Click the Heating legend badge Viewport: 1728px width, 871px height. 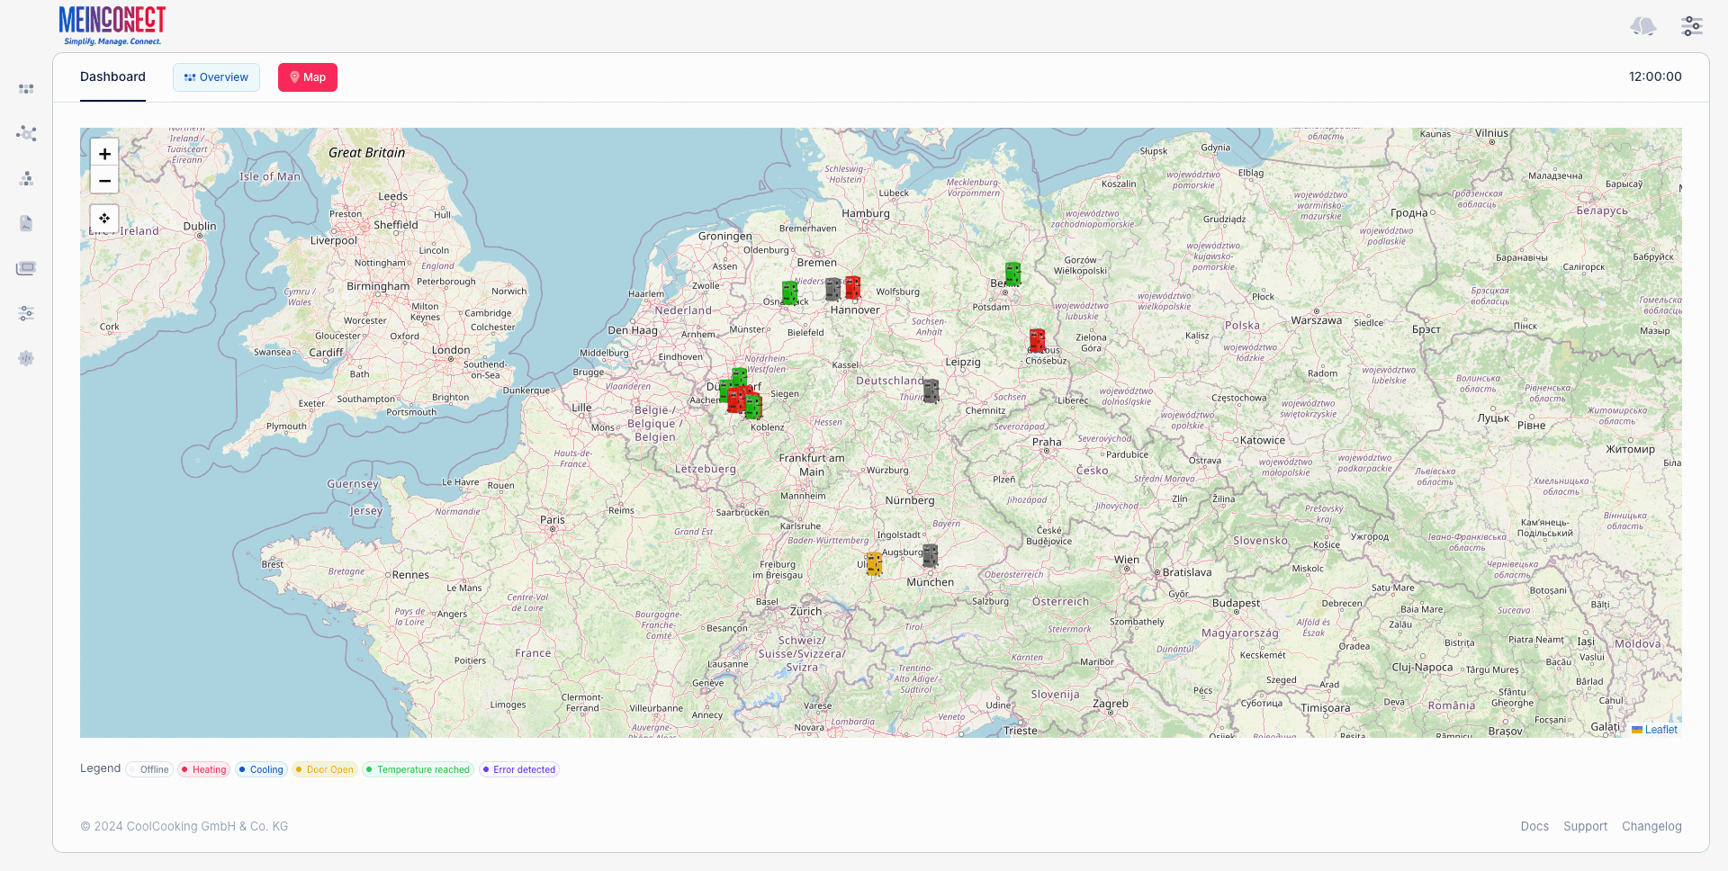click(x=203, y=769)
